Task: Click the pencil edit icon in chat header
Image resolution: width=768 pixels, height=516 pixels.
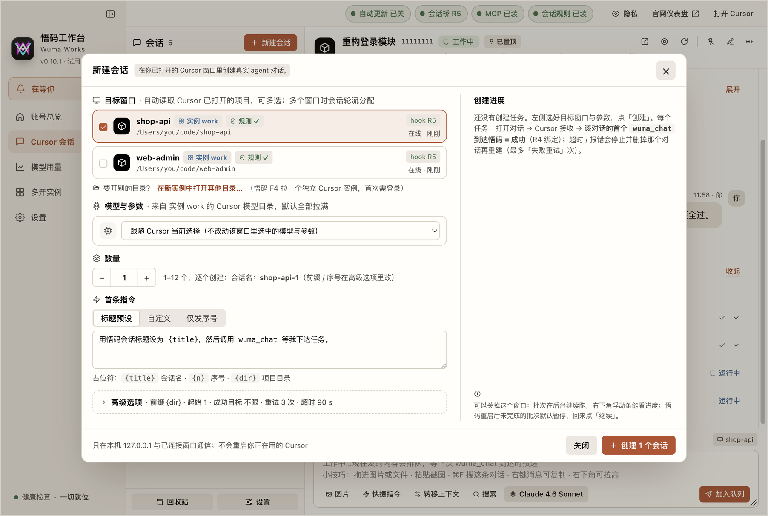Action: point(730,41)
